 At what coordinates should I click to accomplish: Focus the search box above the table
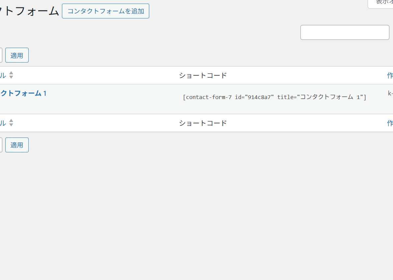pos(345,32)
